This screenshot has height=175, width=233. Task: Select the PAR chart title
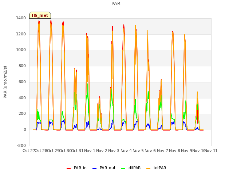[116, 3]
